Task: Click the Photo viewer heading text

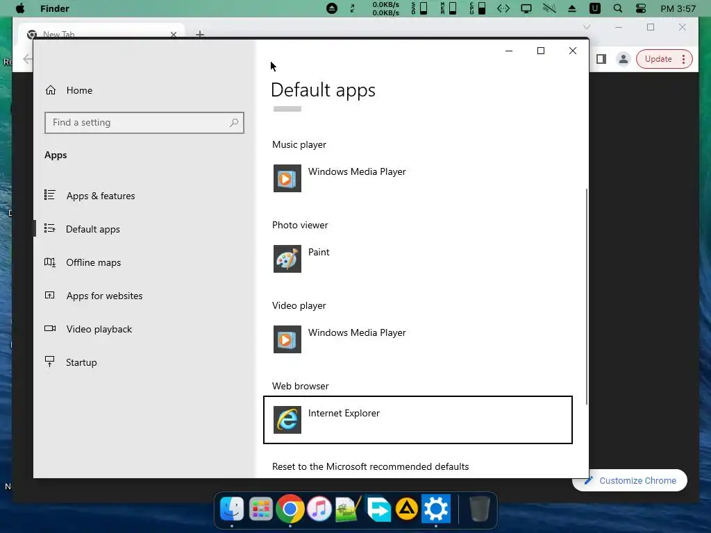Action: click(300, 226)
